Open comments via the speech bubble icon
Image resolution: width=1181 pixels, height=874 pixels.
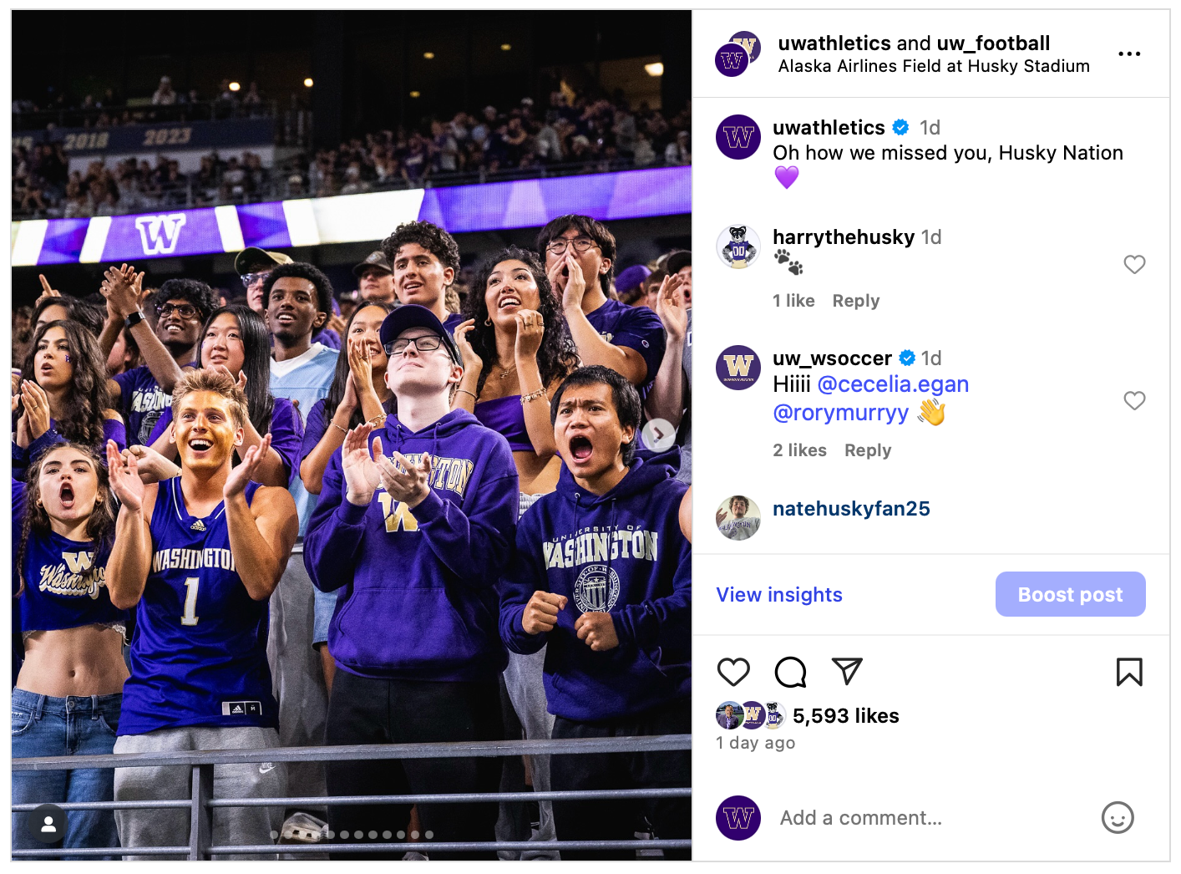coord(790,672)
